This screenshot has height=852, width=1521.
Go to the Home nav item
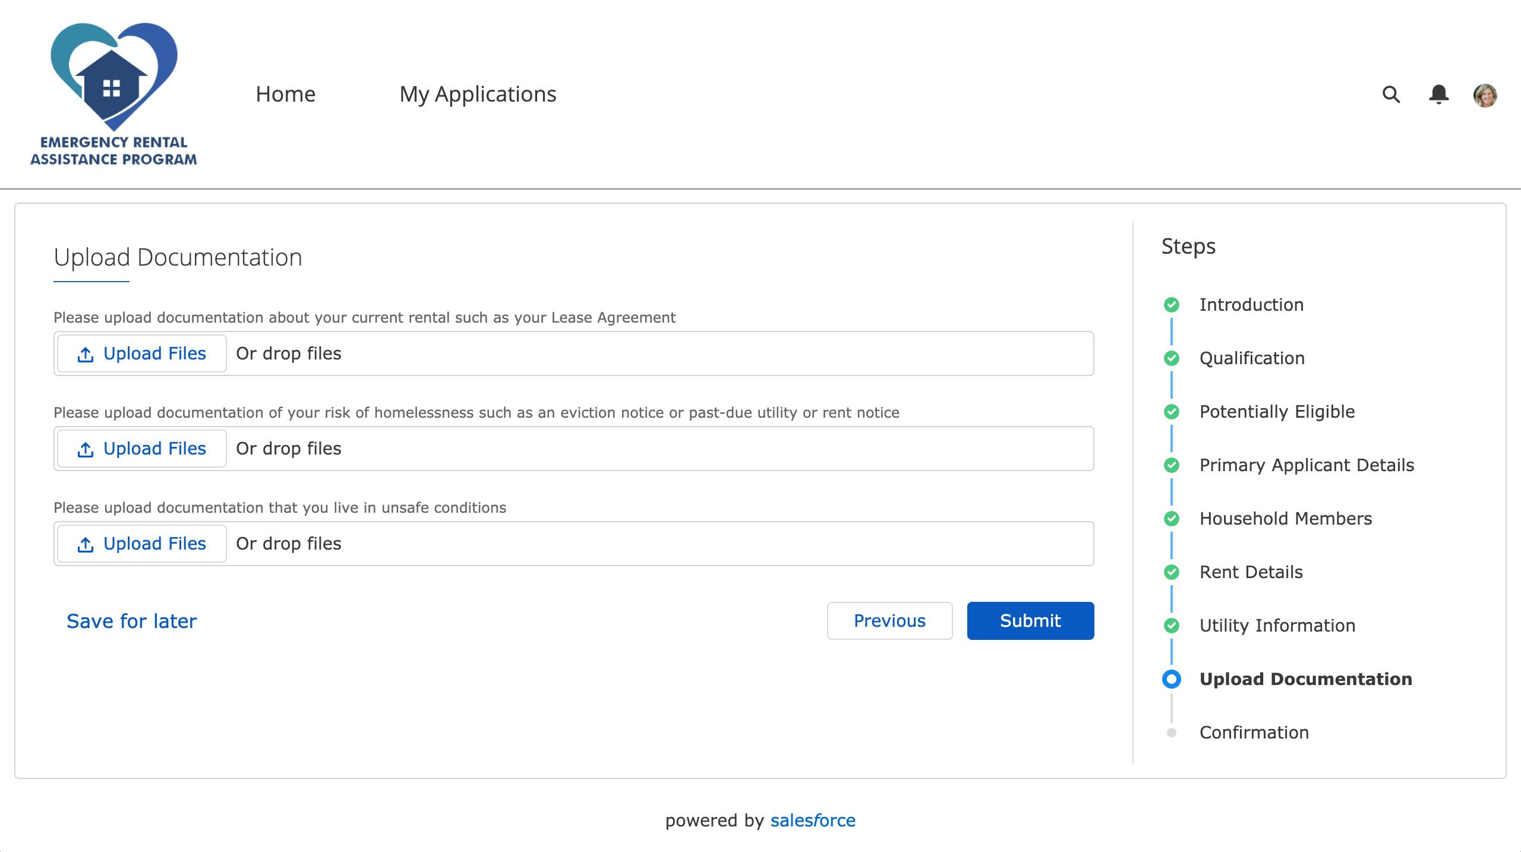coord(286,94)
